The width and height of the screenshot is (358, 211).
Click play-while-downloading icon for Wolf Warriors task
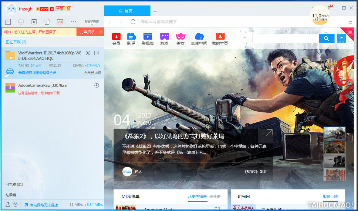(x=88, y=53)
